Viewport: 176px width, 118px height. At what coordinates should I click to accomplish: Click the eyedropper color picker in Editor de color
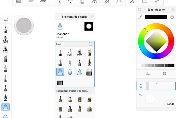140,17
